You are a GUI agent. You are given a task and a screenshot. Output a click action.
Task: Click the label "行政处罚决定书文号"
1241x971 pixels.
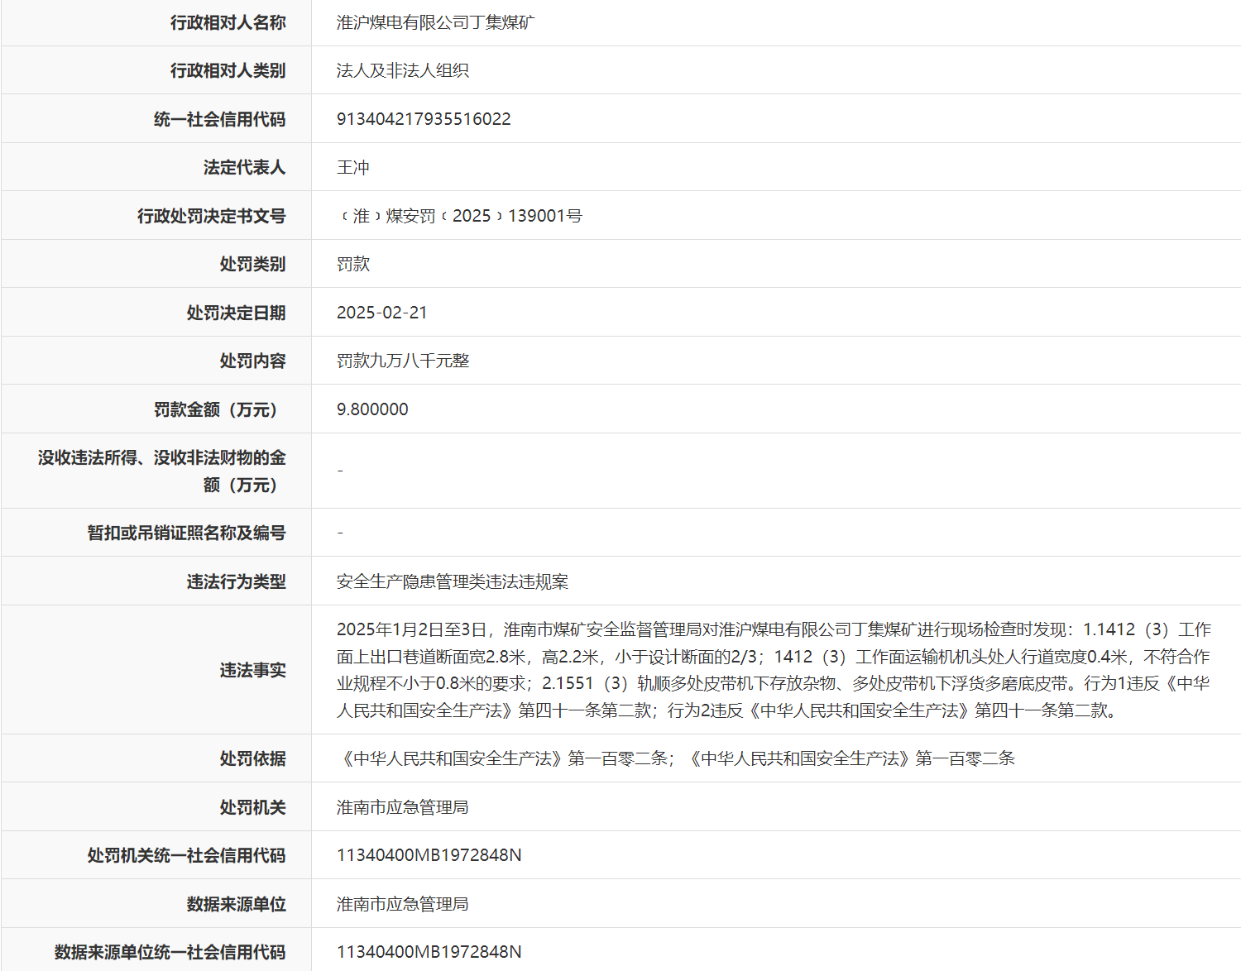click(211, 216)
